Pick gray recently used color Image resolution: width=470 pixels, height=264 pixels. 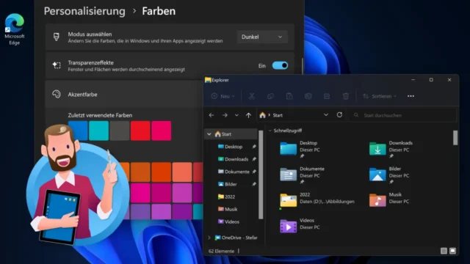[120, 131]
